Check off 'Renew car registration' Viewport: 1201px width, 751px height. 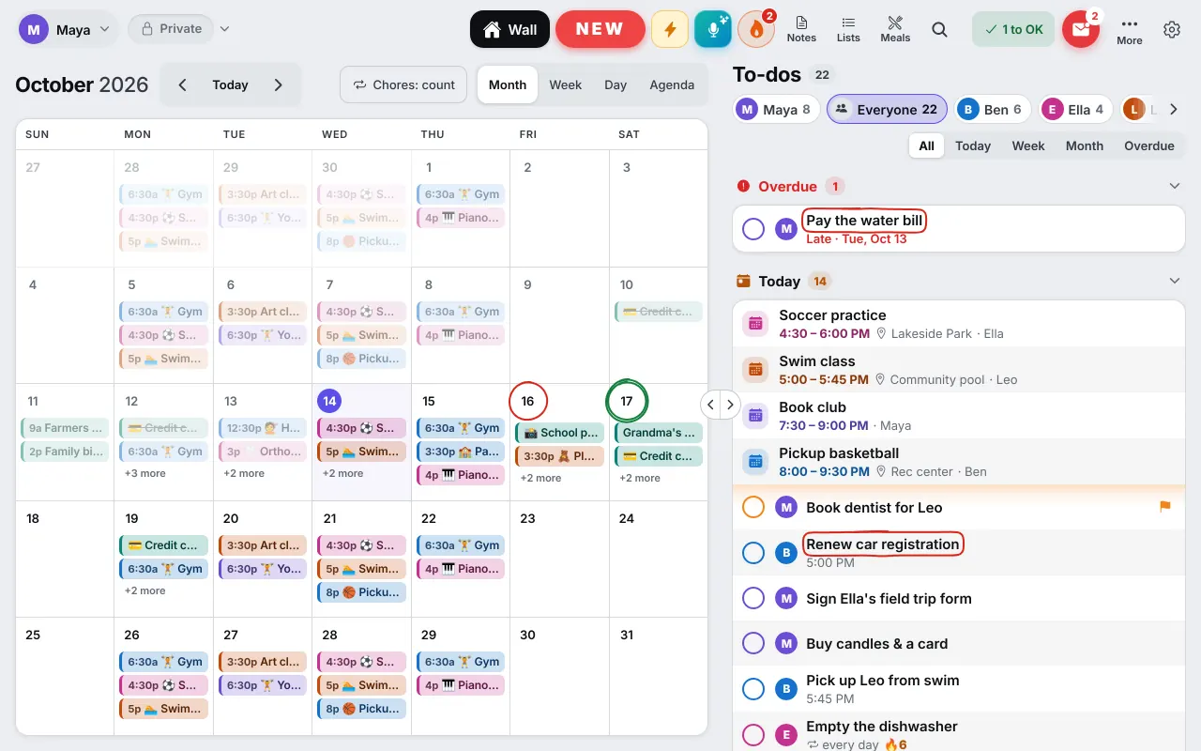coord(753,553)
